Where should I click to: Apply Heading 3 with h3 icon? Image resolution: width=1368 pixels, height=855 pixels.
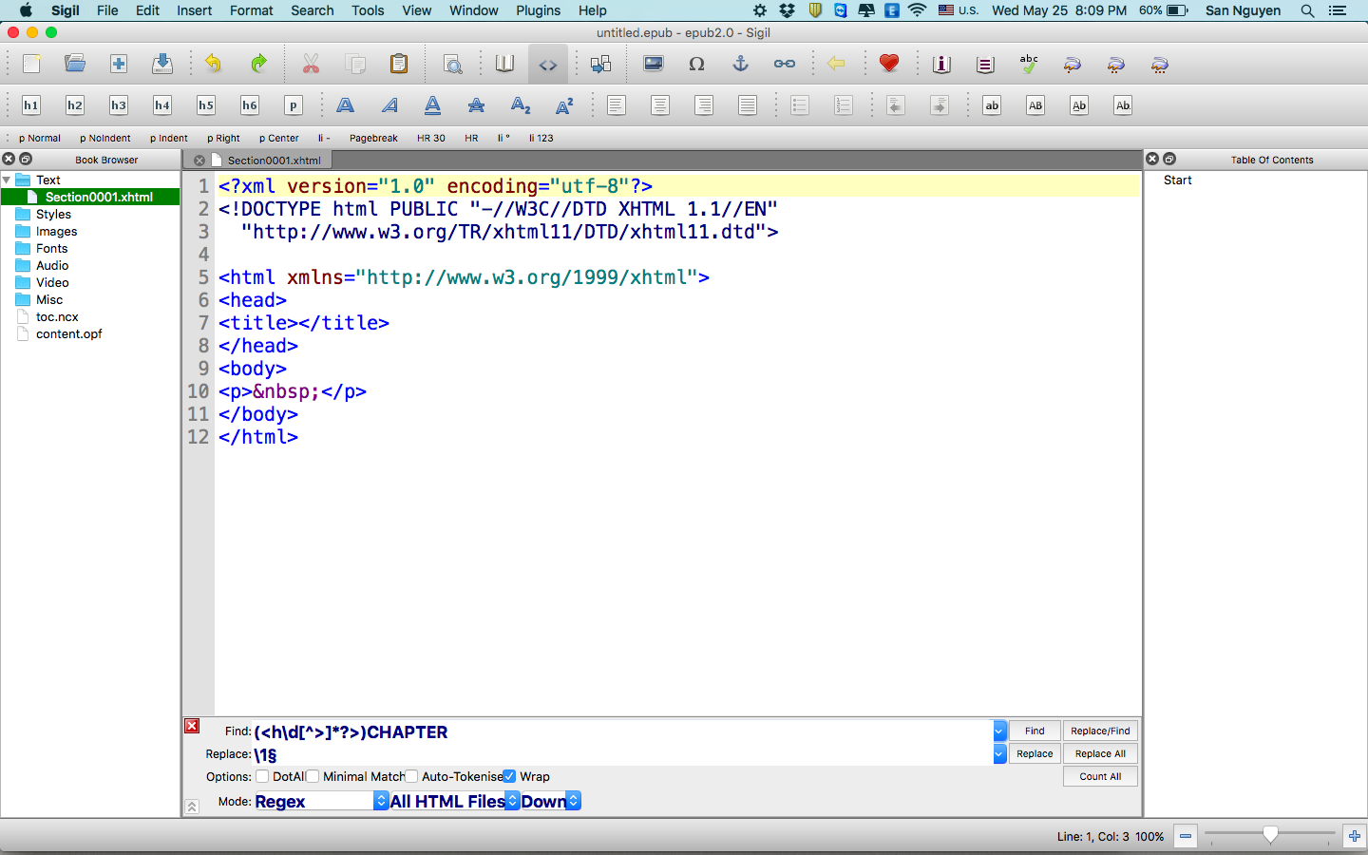(x=119, y=105)
